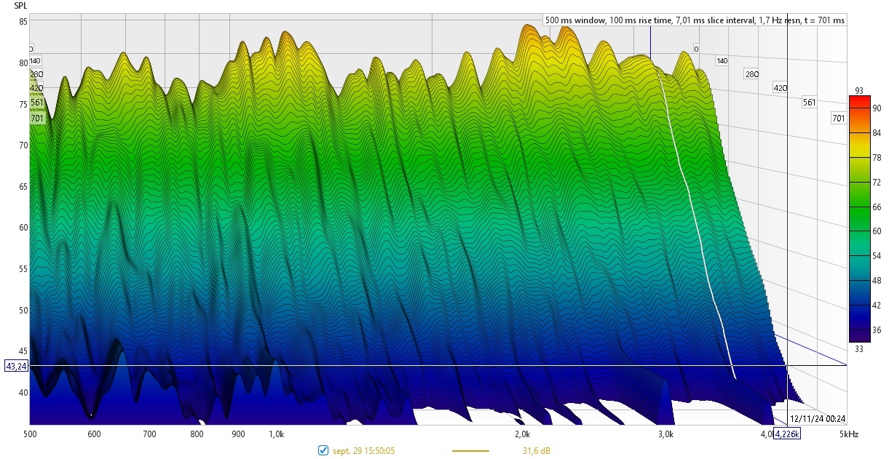Click the yellow trace line sample in legend
889x459 pixels.
pyautogui.click(x=470, y=451)
